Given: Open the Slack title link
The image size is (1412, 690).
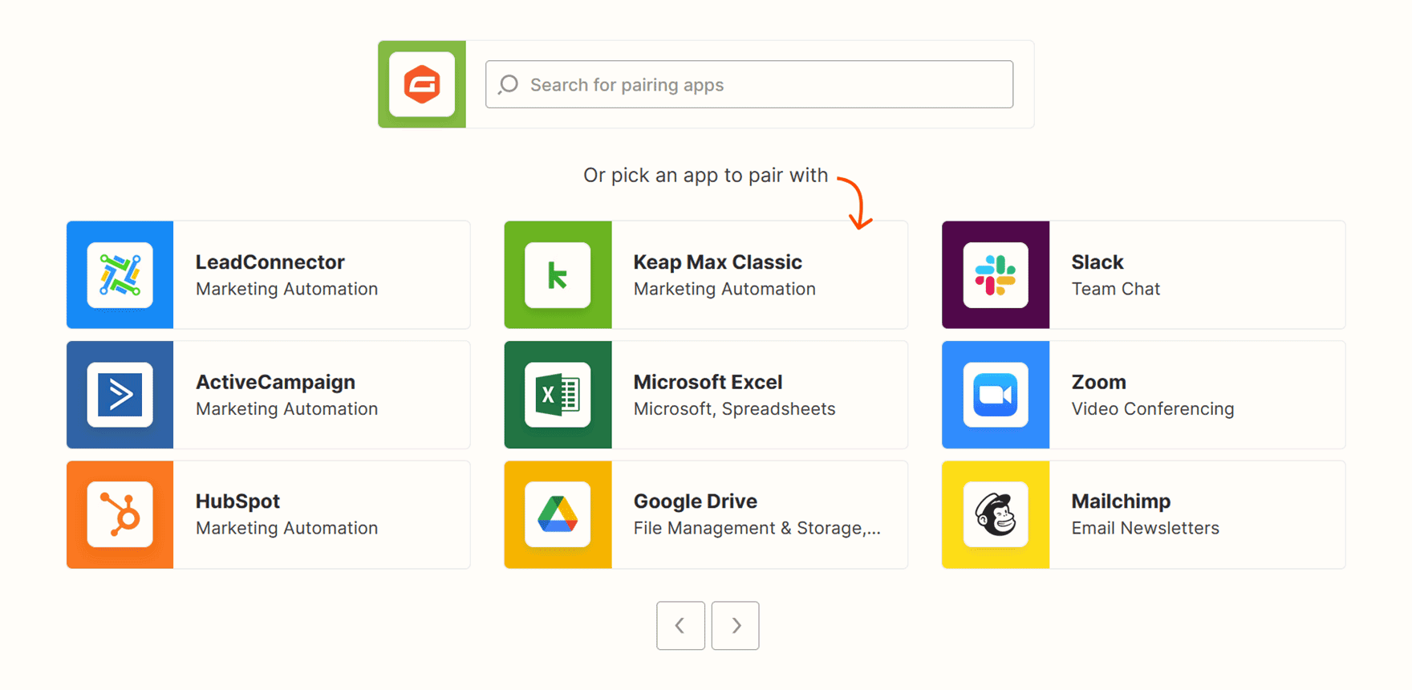Looking at the screenshot, I should [1098, 262].
